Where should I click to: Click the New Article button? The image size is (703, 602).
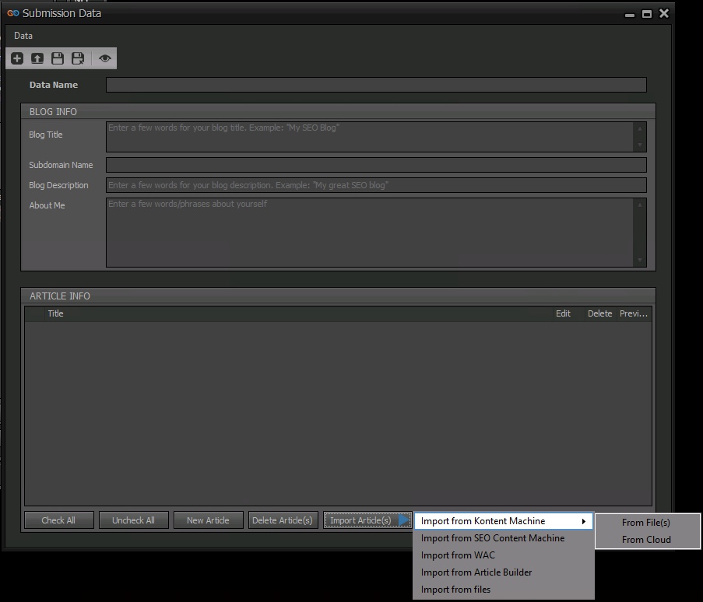pos(208,520)
